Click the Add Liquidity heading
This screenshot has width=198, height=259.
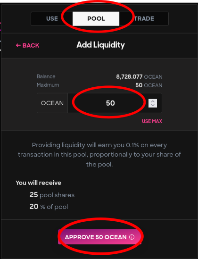[x=100, y=45]
